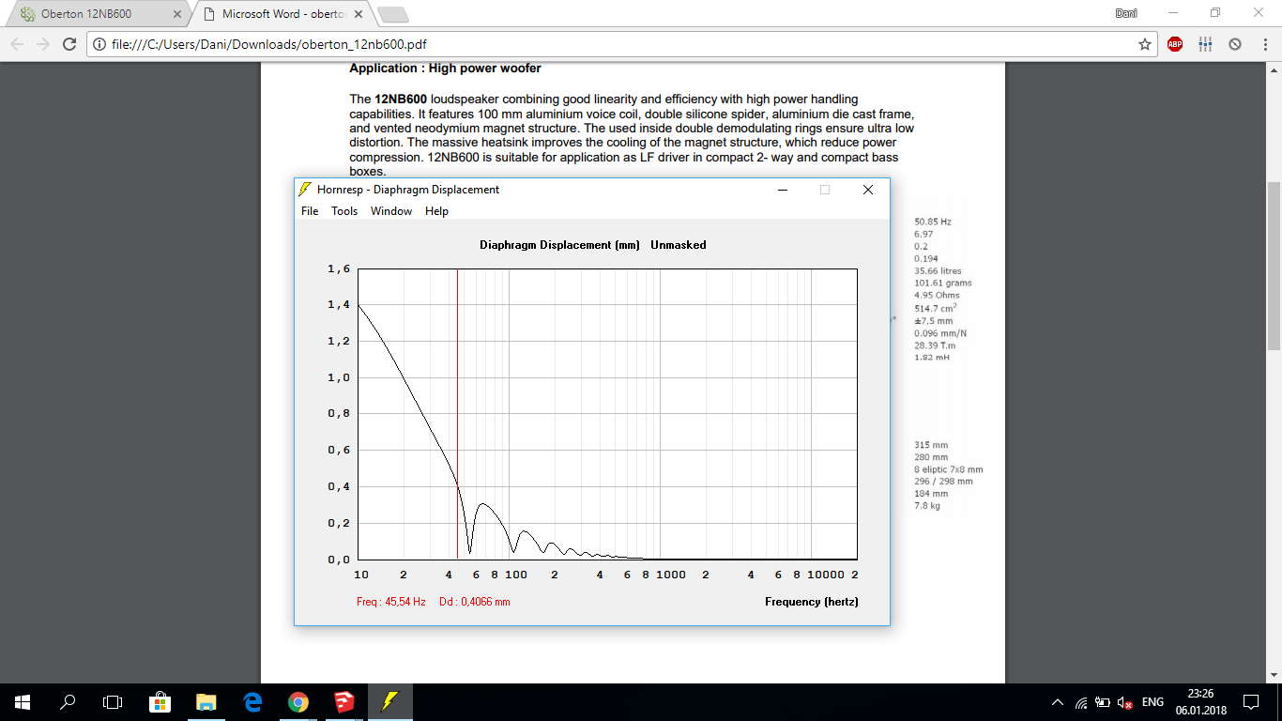Image resolution: width=1282 pixels, height=721 pixels.
Task: Reload the page in Chrome
Action: pos(69,44)
